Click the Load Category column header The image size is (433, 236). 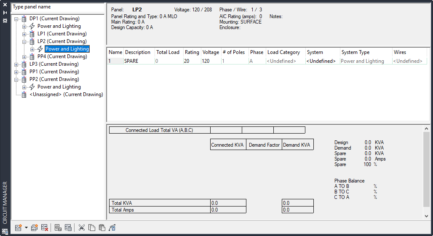coord(285,52)
